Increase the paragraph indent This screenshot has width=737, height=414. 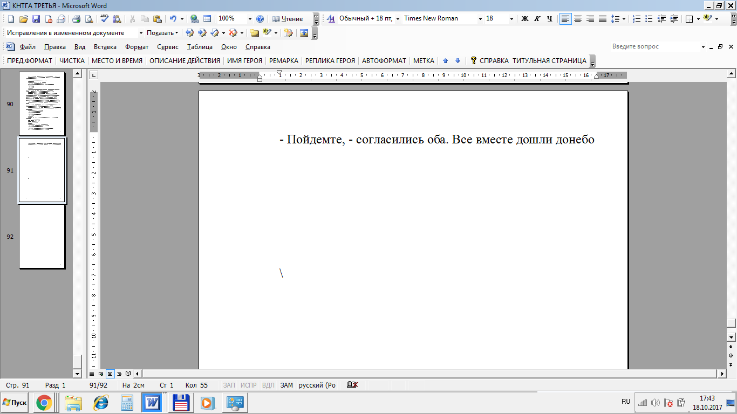pos(674,18)
